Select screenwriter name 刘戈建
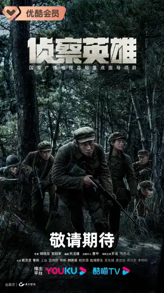 point(75,254)
